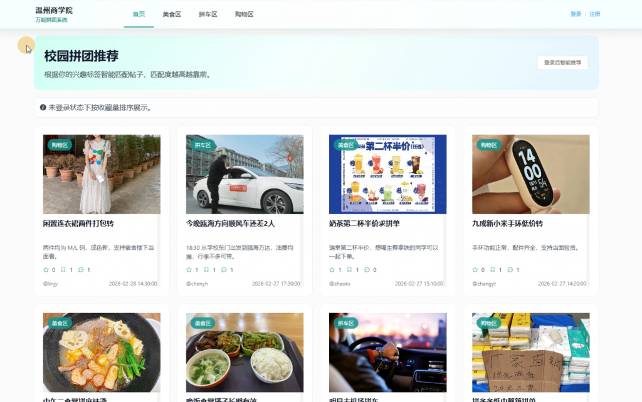This screenshot has width=642, height=402.
Task: Click 美食区 tag on milk tea poster
Action: click(345, 145)
